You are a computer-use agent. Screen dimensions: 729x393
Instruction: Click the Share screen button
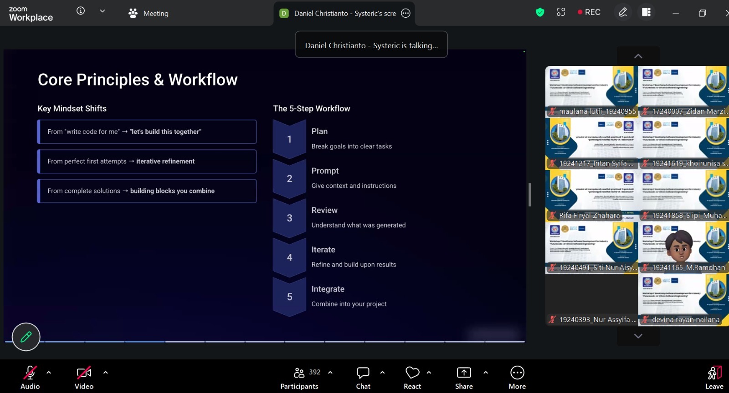(x=464, y=378)
